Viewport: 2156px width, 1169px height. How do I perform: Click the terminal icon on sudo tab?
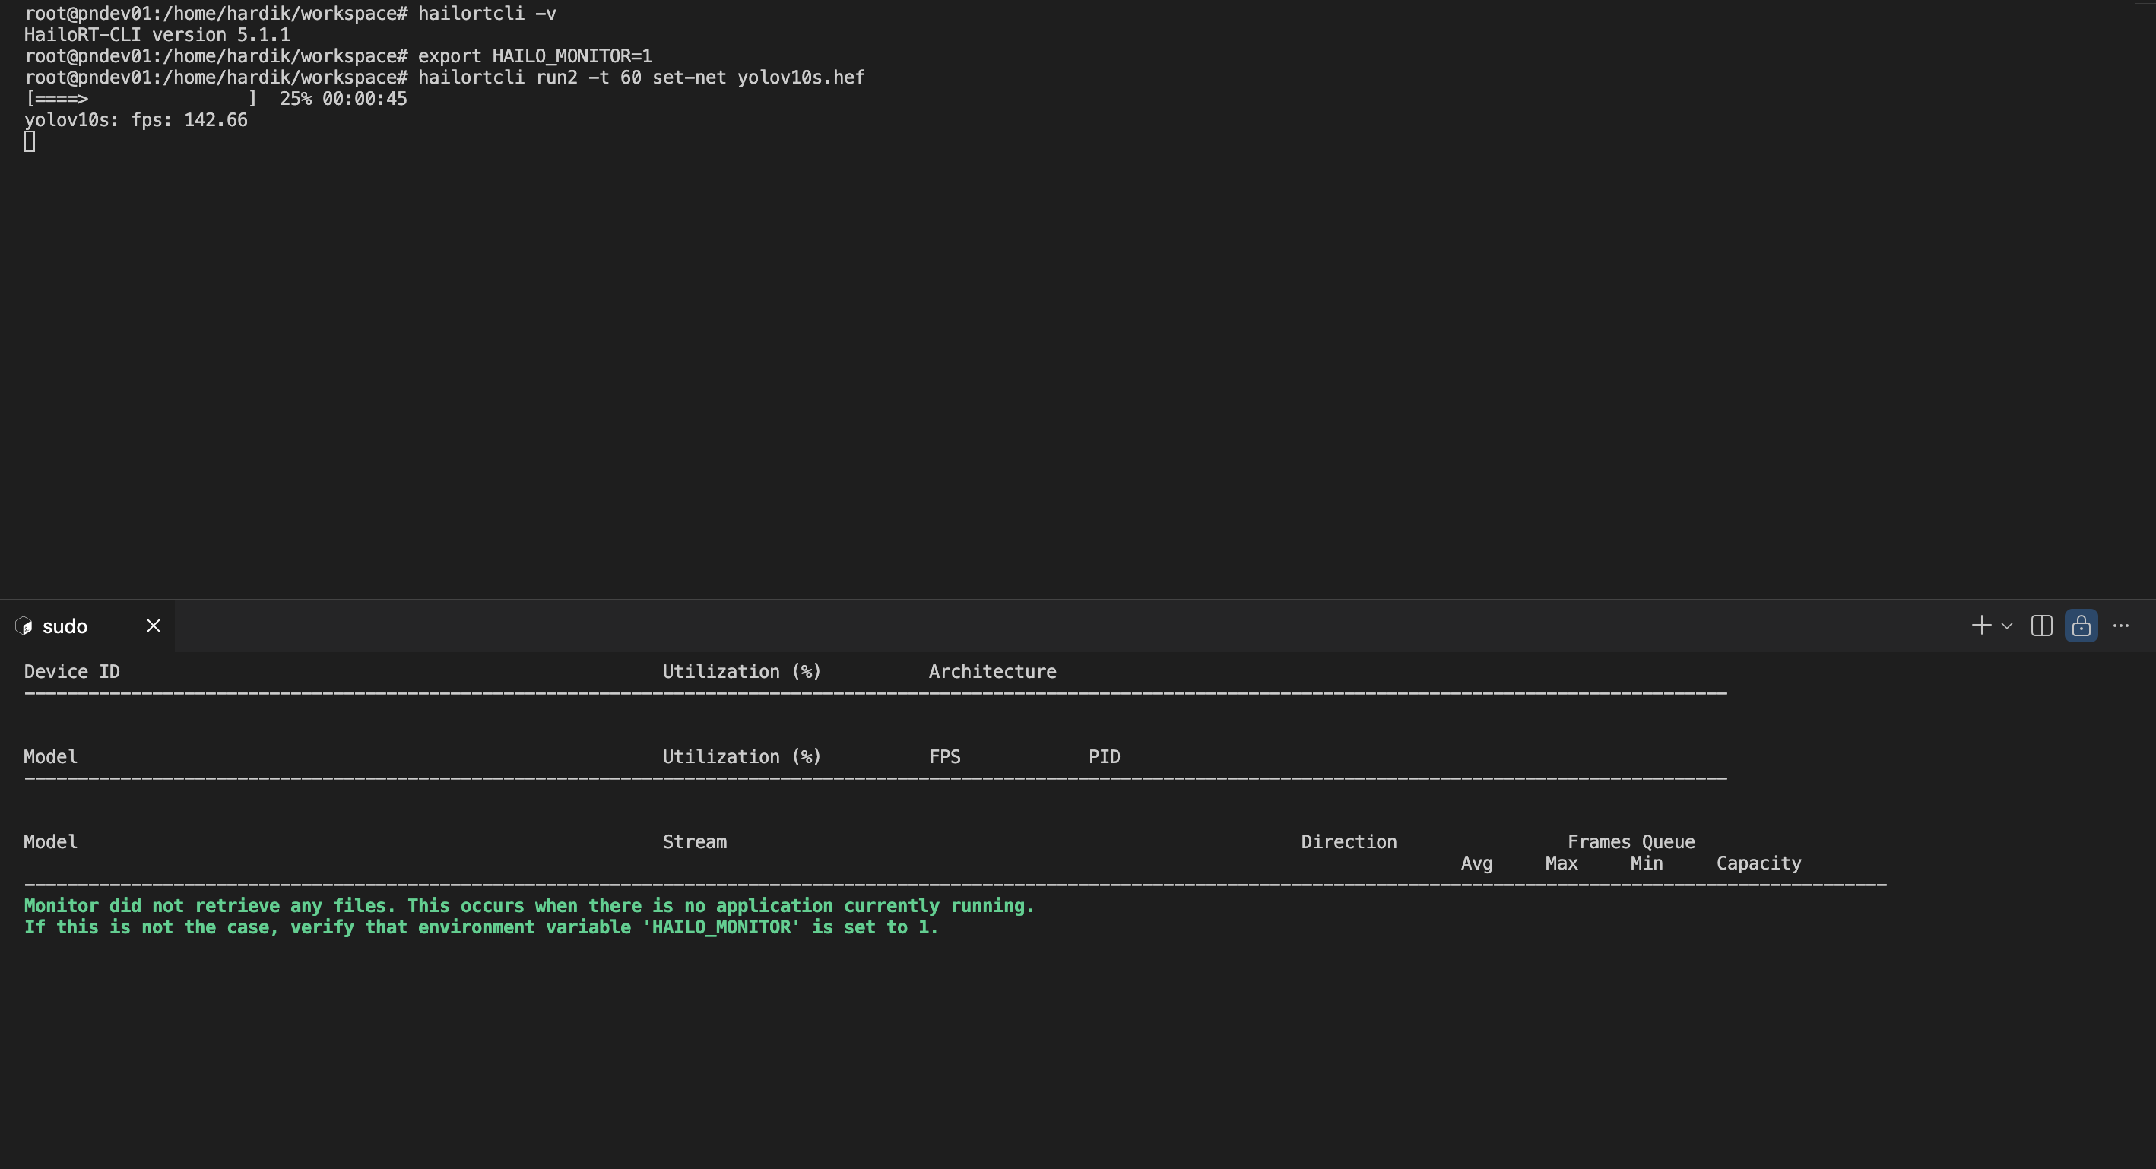[24, 627]
